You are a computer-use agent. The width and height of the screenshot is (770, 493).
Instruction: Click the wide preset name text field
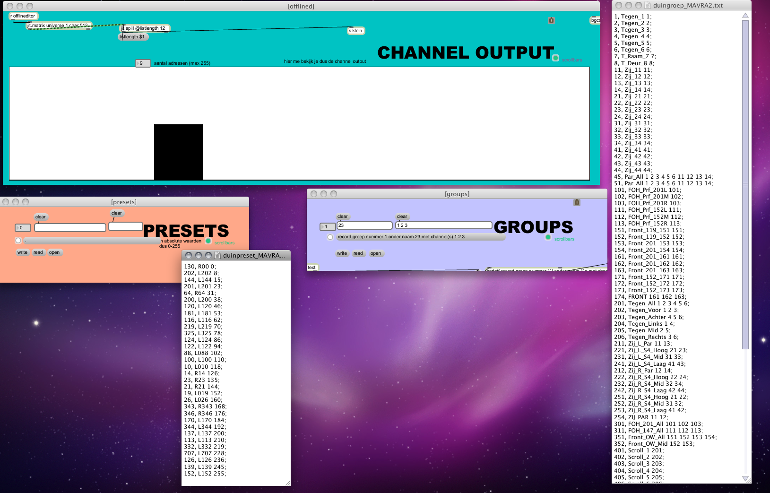tap(70, 228)
